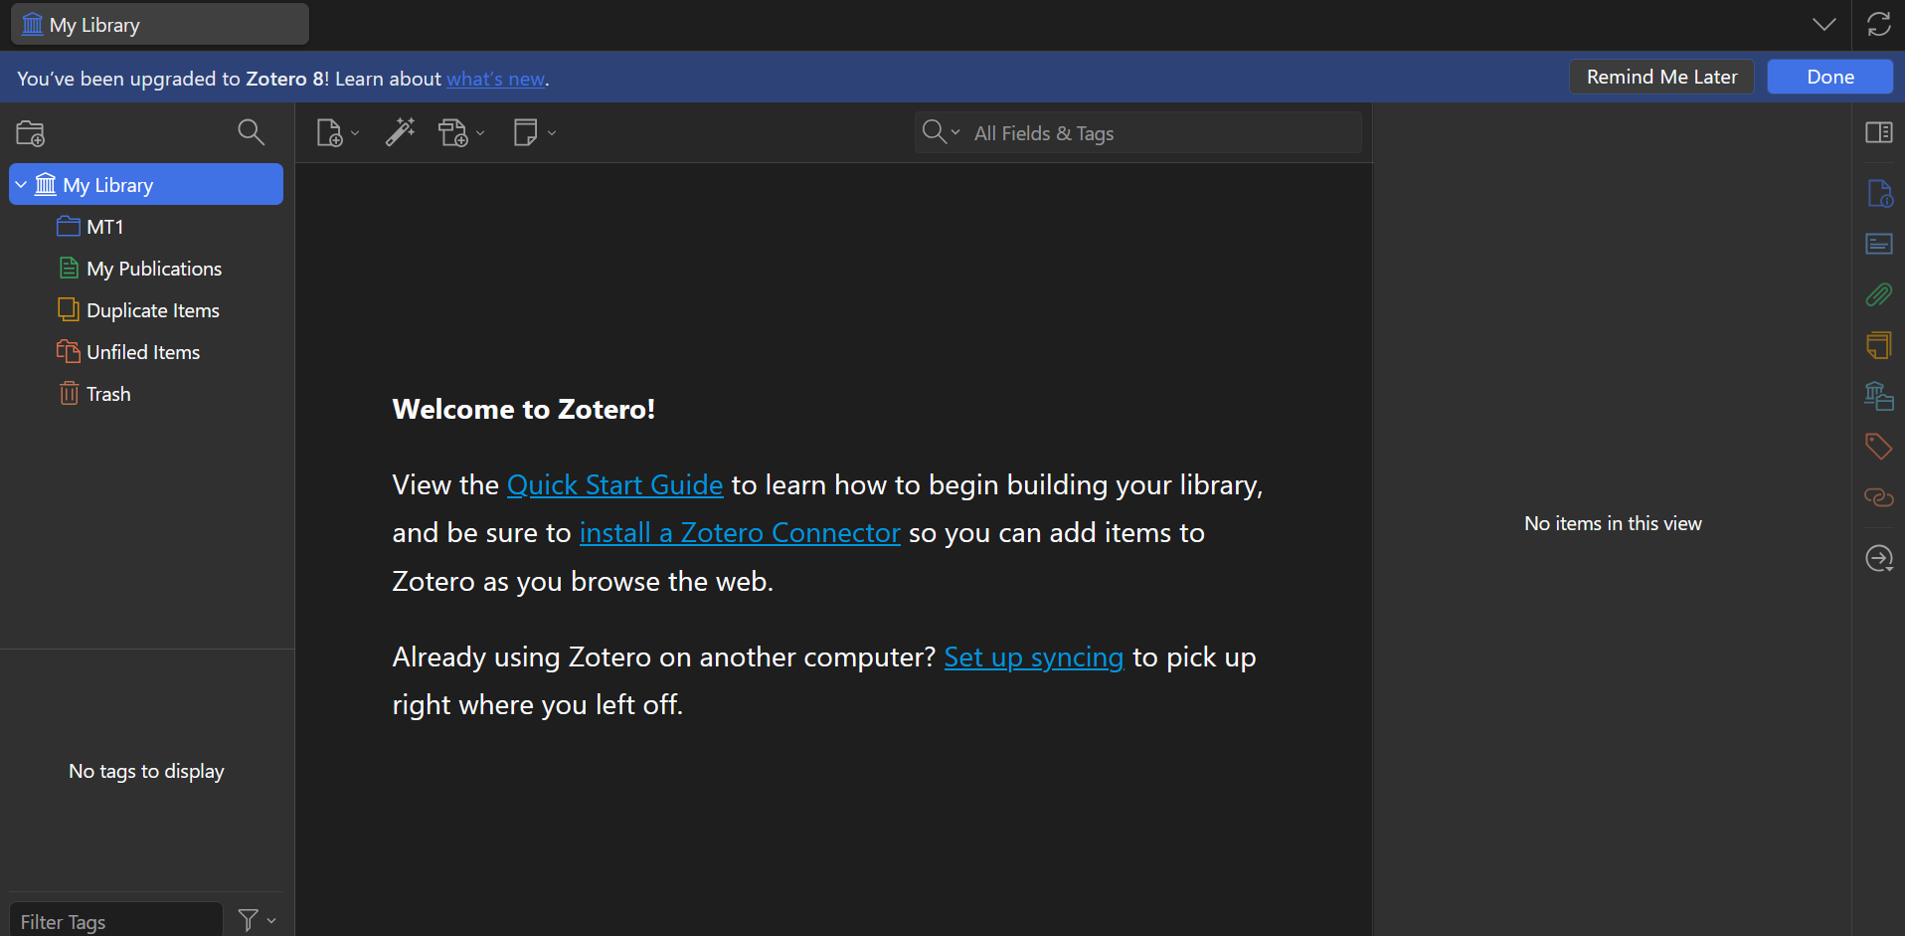The width and height of the screenshot is (1905, 936).
Task: Open the search mode dropdown magnifier
Action: [941, 132]
